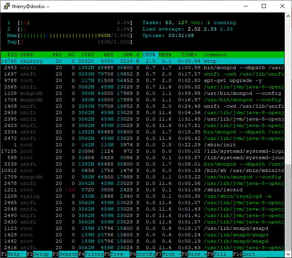Click the MEM% column header
The height and width of the screenshot is (258, 292).
coord(165,54)
